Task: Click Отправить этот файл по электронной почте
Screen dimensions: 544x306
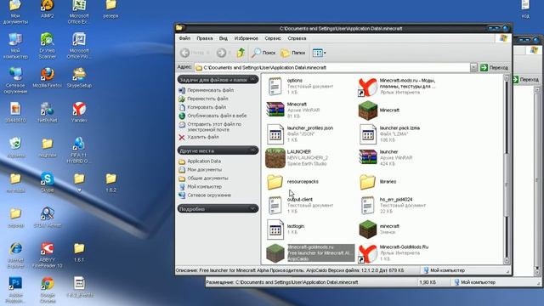Action: (x=214, y=127)
